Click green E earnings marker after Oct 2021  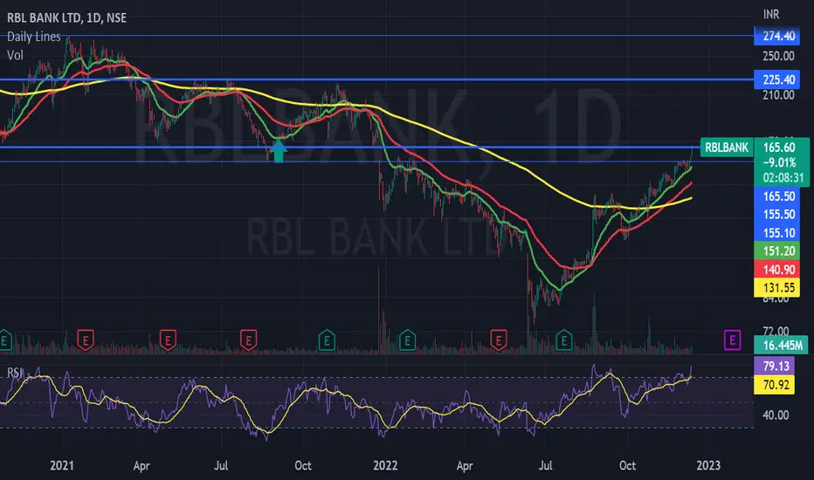(x=327, y=339)
